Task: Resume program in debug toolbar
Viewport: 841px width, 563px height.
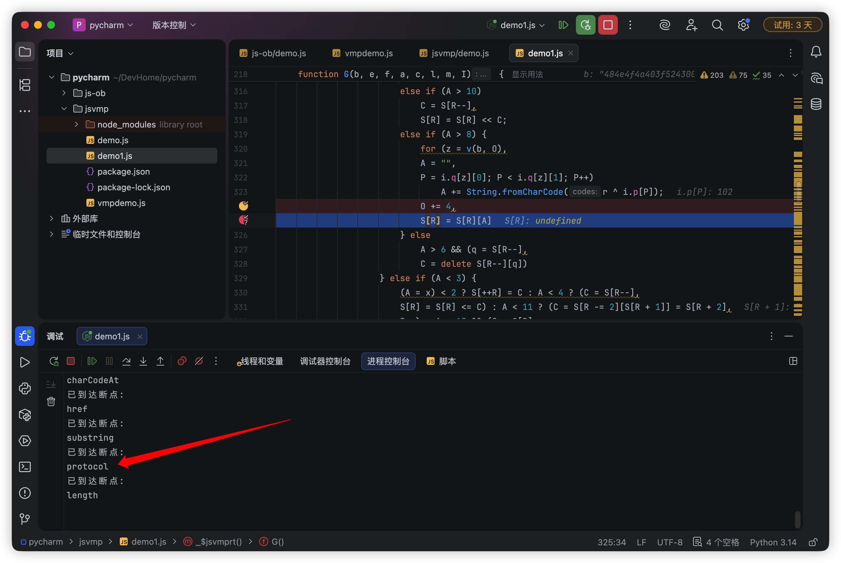Action: coord(92,361)
